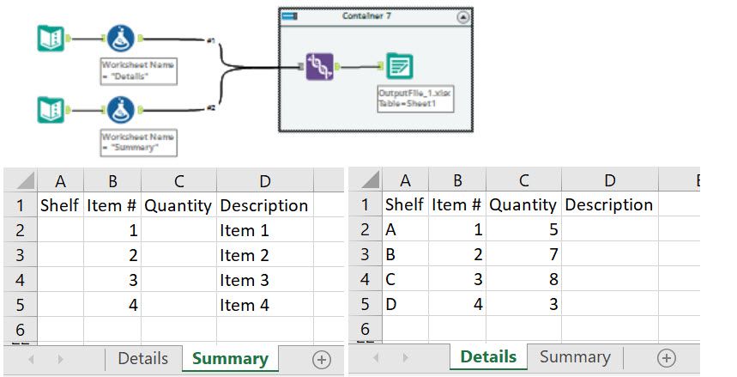Select the Input Data tool feeding the "Summary" formula

click(x=51, y=109)
